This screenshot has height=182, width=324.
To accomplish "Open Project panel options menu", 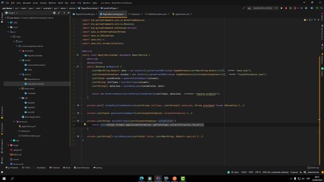I will pyautogui.click(x=64, y=13).
